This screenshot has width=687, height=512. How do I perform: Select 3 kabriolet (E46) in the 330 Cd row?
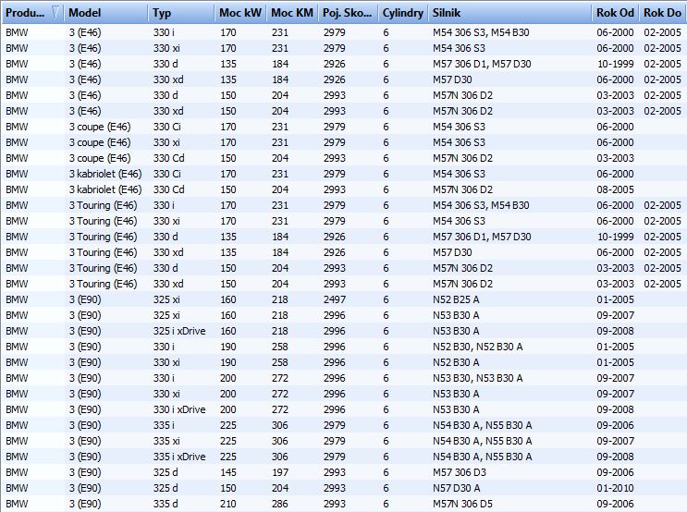(105, 189)
